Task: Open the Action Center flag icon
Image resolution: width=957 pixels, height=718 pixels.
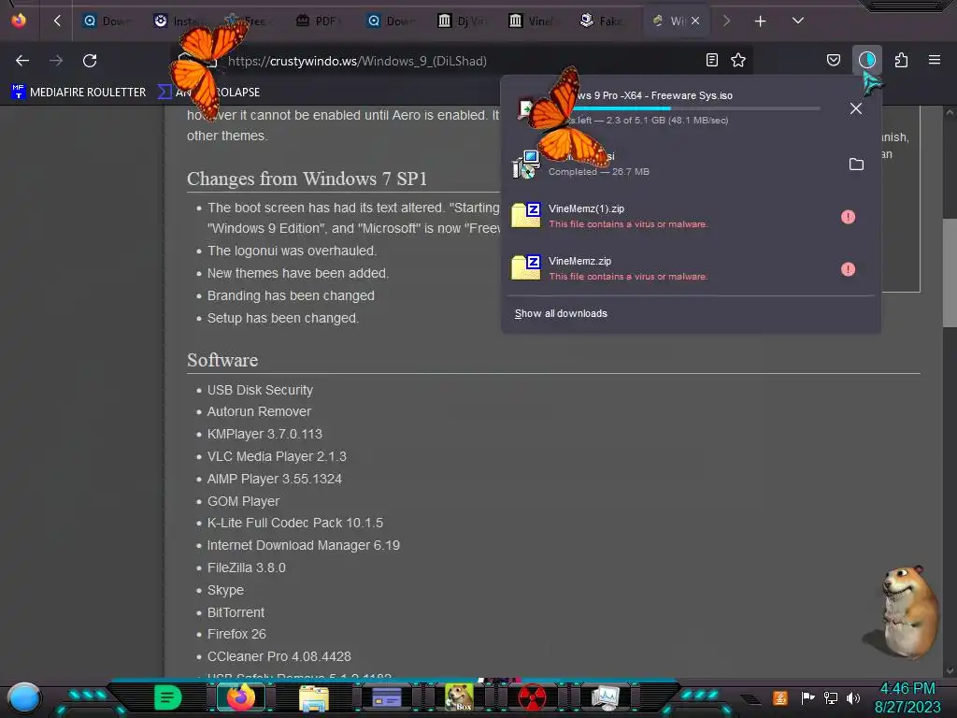Action: point(807,697)
